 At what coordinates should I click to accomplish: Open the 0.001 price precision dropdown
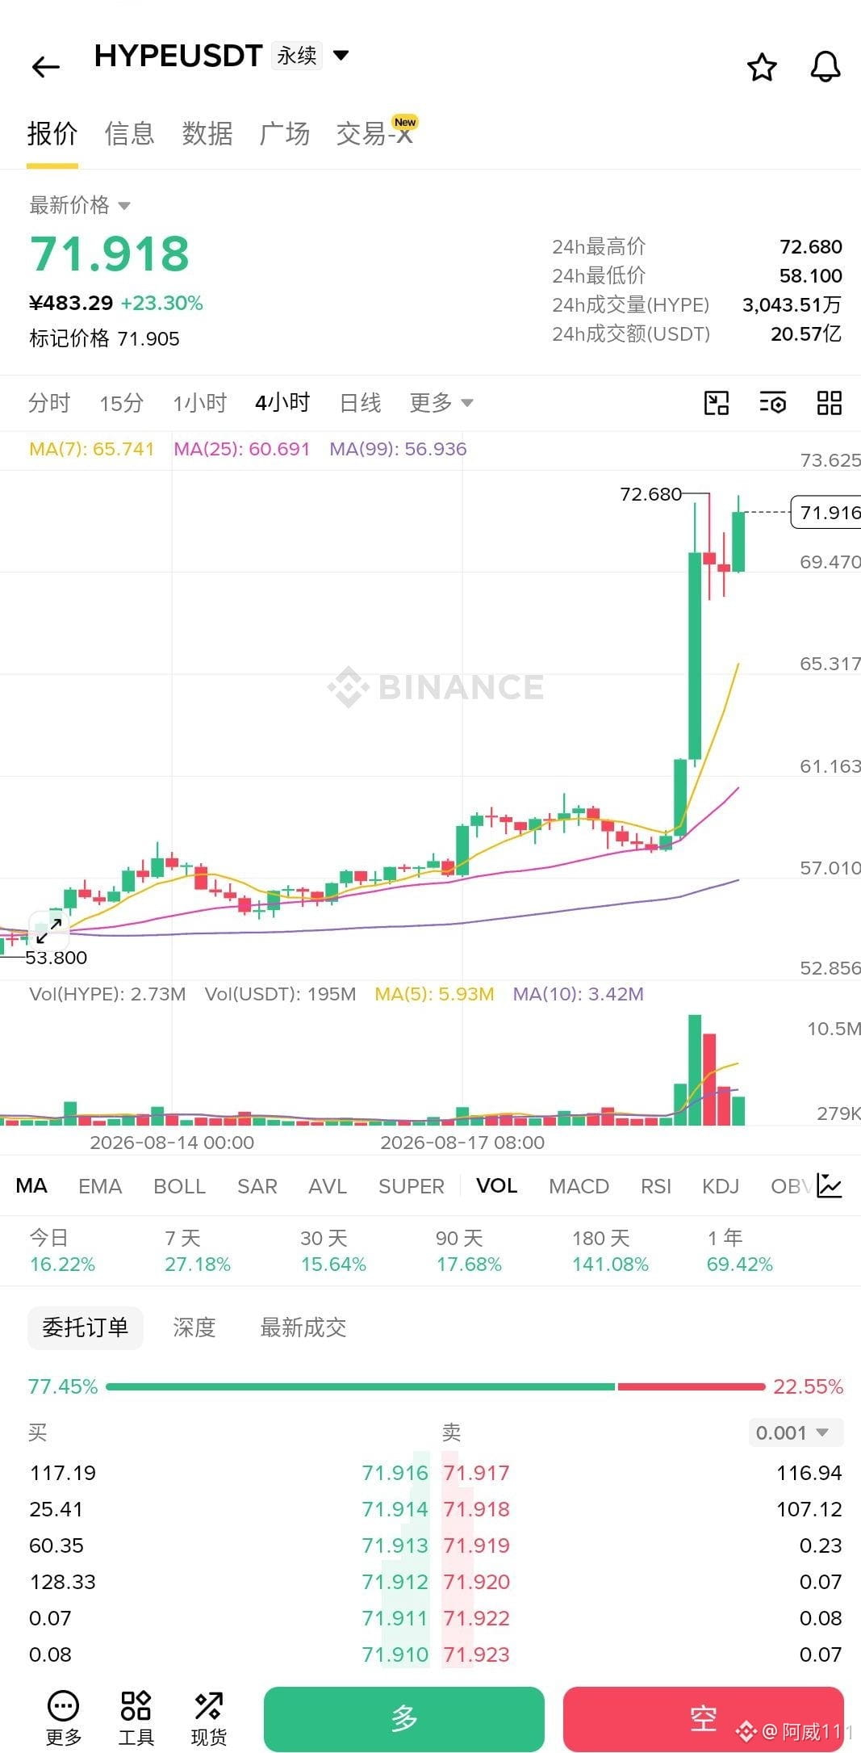coord(796,1432)
